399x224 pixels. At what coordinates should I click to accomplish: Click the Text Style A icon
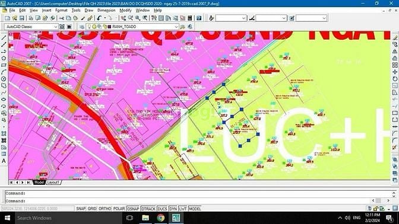(x=211, y=18)
